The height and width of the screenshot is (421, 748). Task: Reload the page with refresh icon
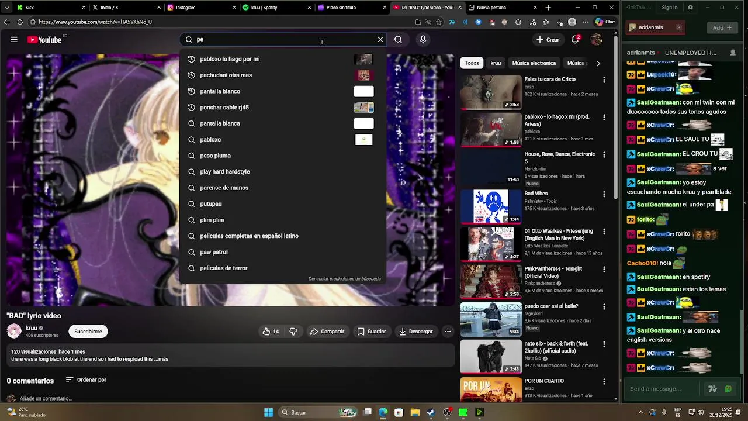click(x=20, y=22)
